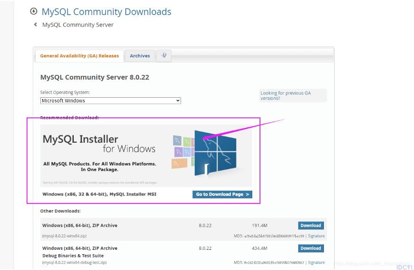The width and height of the screenshot is (414, 270).
Task: Open Signature link for the debug-test ZIP
Action: pyautogui.click(x=316, y=263)
